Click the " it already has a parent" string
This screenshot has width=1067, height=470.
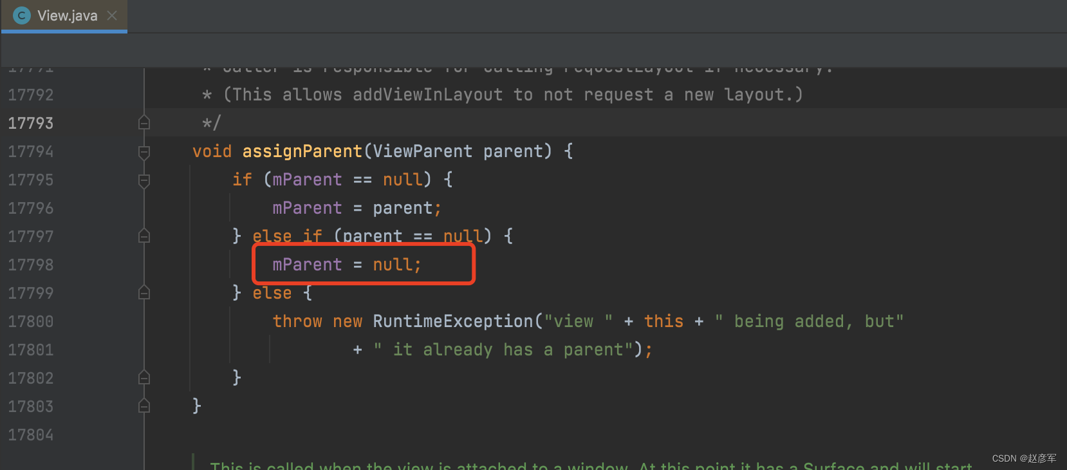503,350
